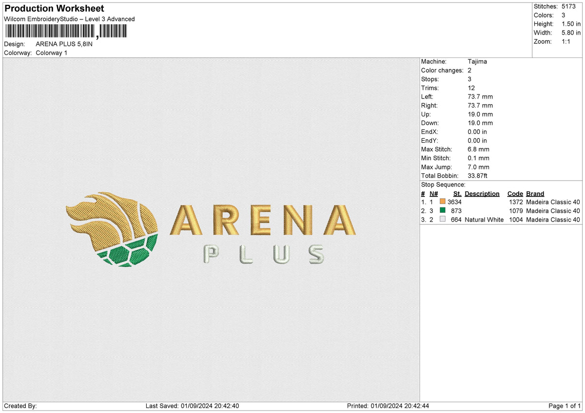Screen dimensions: 585x413
Task: Click the Zoom value 1:1
Action: click(566, 41)
